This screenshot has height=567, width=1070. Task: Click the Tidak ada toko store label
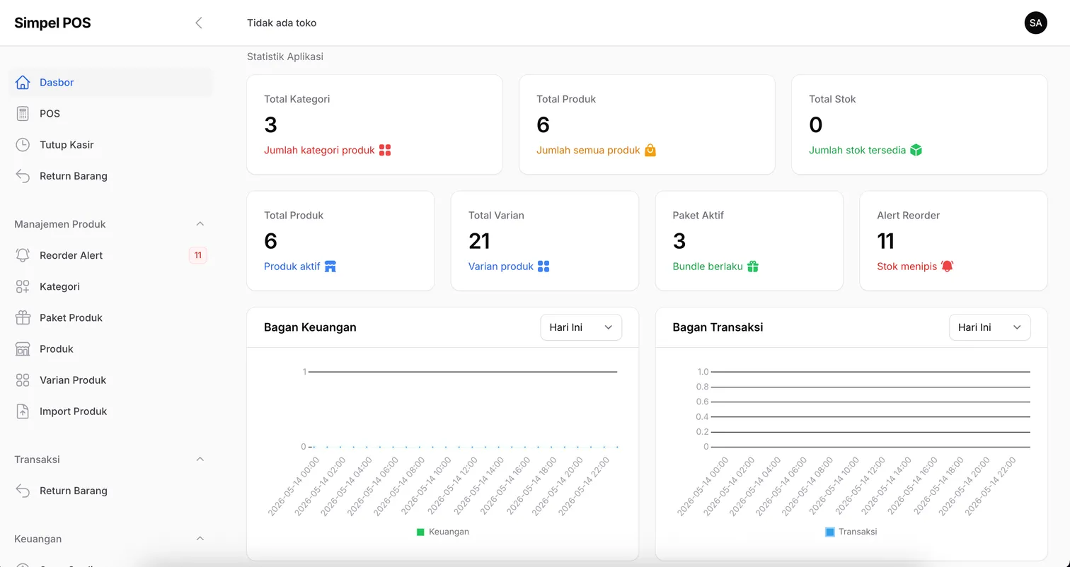pyautogui.click(x=282, y=23)
